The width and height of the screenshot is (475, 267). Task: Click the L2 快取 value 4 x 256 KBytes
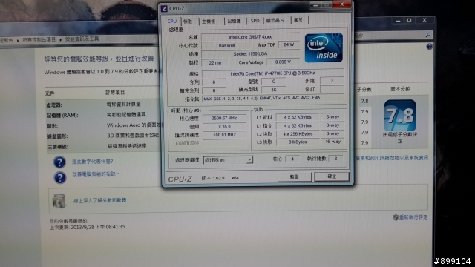click(x=298, y=133)
